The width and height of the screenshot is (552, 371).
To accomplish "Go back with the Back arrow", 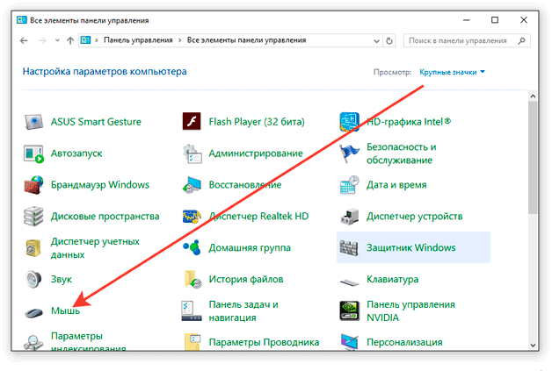I will [x=24, y=40].
